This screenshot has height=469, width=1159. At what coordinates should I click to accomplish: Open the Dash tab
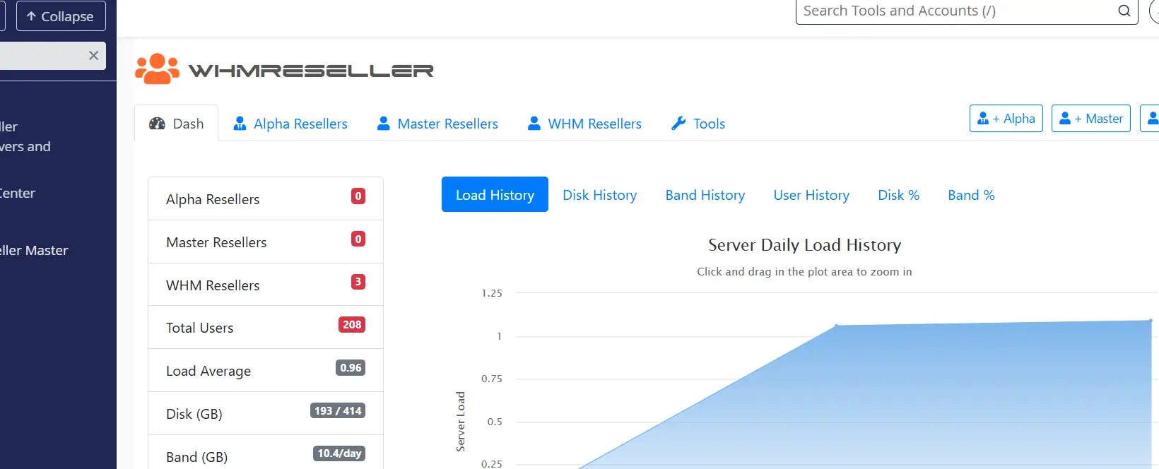pos(176,124)
